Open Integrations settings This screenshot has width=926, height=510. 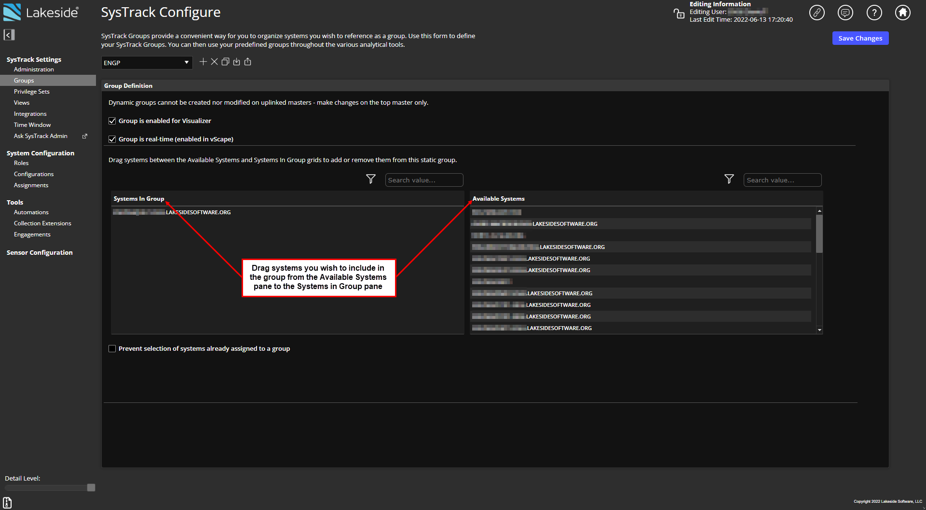[30, 114]
